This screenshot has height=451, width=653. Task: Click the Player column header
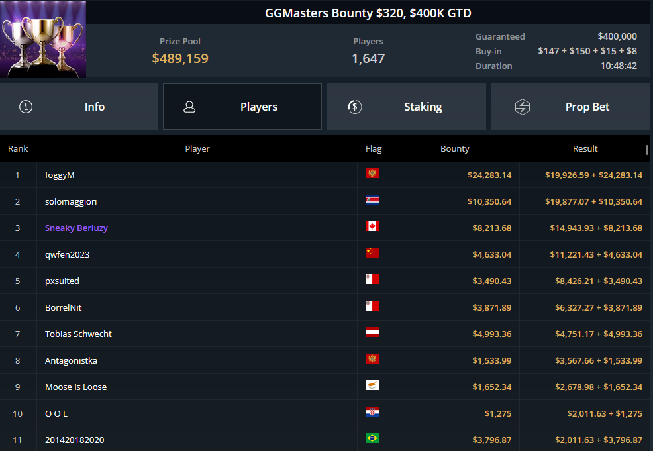coord(197,148)
